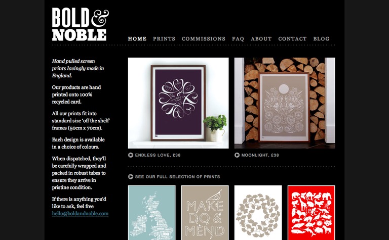Select the red animals print thumbnail
Screen dimensions: 389x240
click(312, 213)
